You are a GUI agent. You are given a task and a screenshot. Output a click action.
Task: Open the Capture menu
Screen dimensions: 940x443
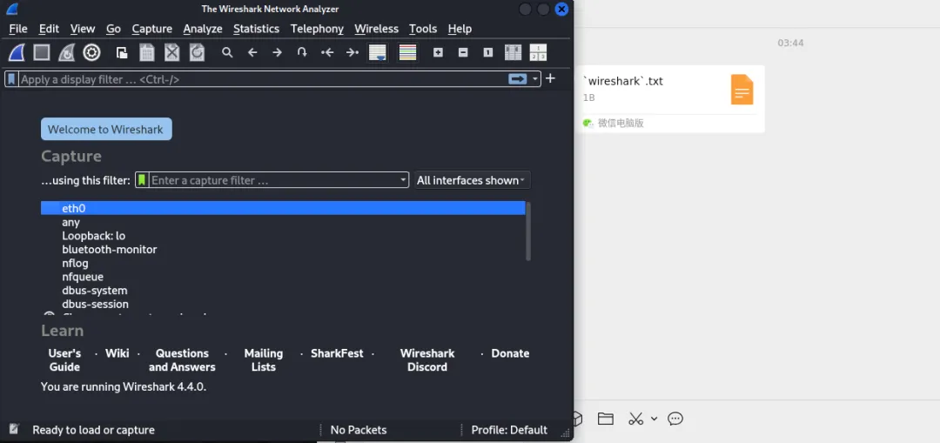152,29
